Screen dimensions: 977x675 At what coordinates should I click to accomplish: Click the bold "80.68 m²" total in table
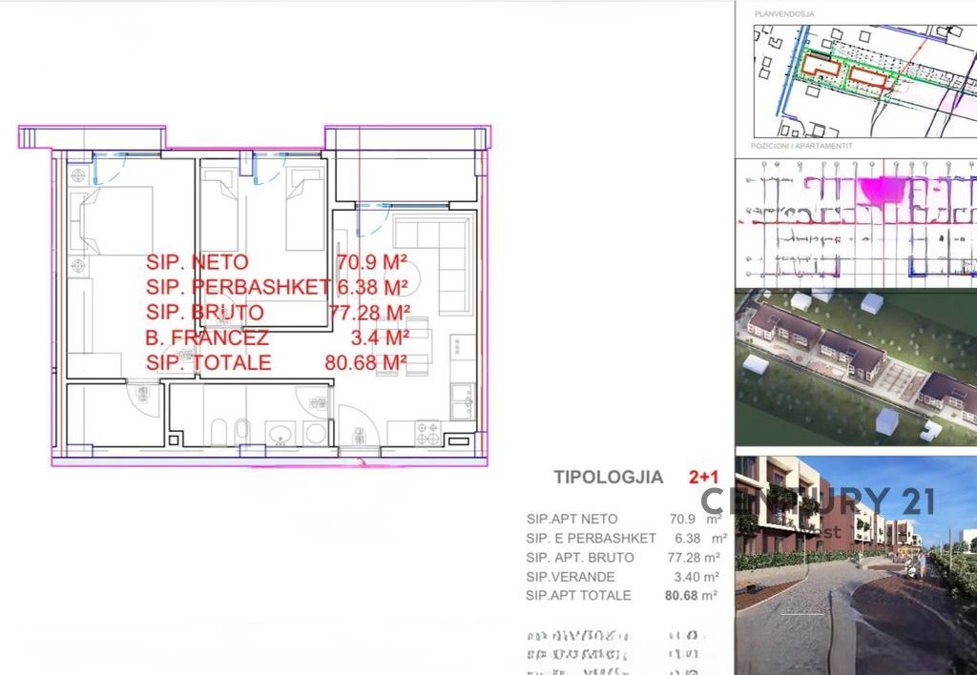click(691, 596)
